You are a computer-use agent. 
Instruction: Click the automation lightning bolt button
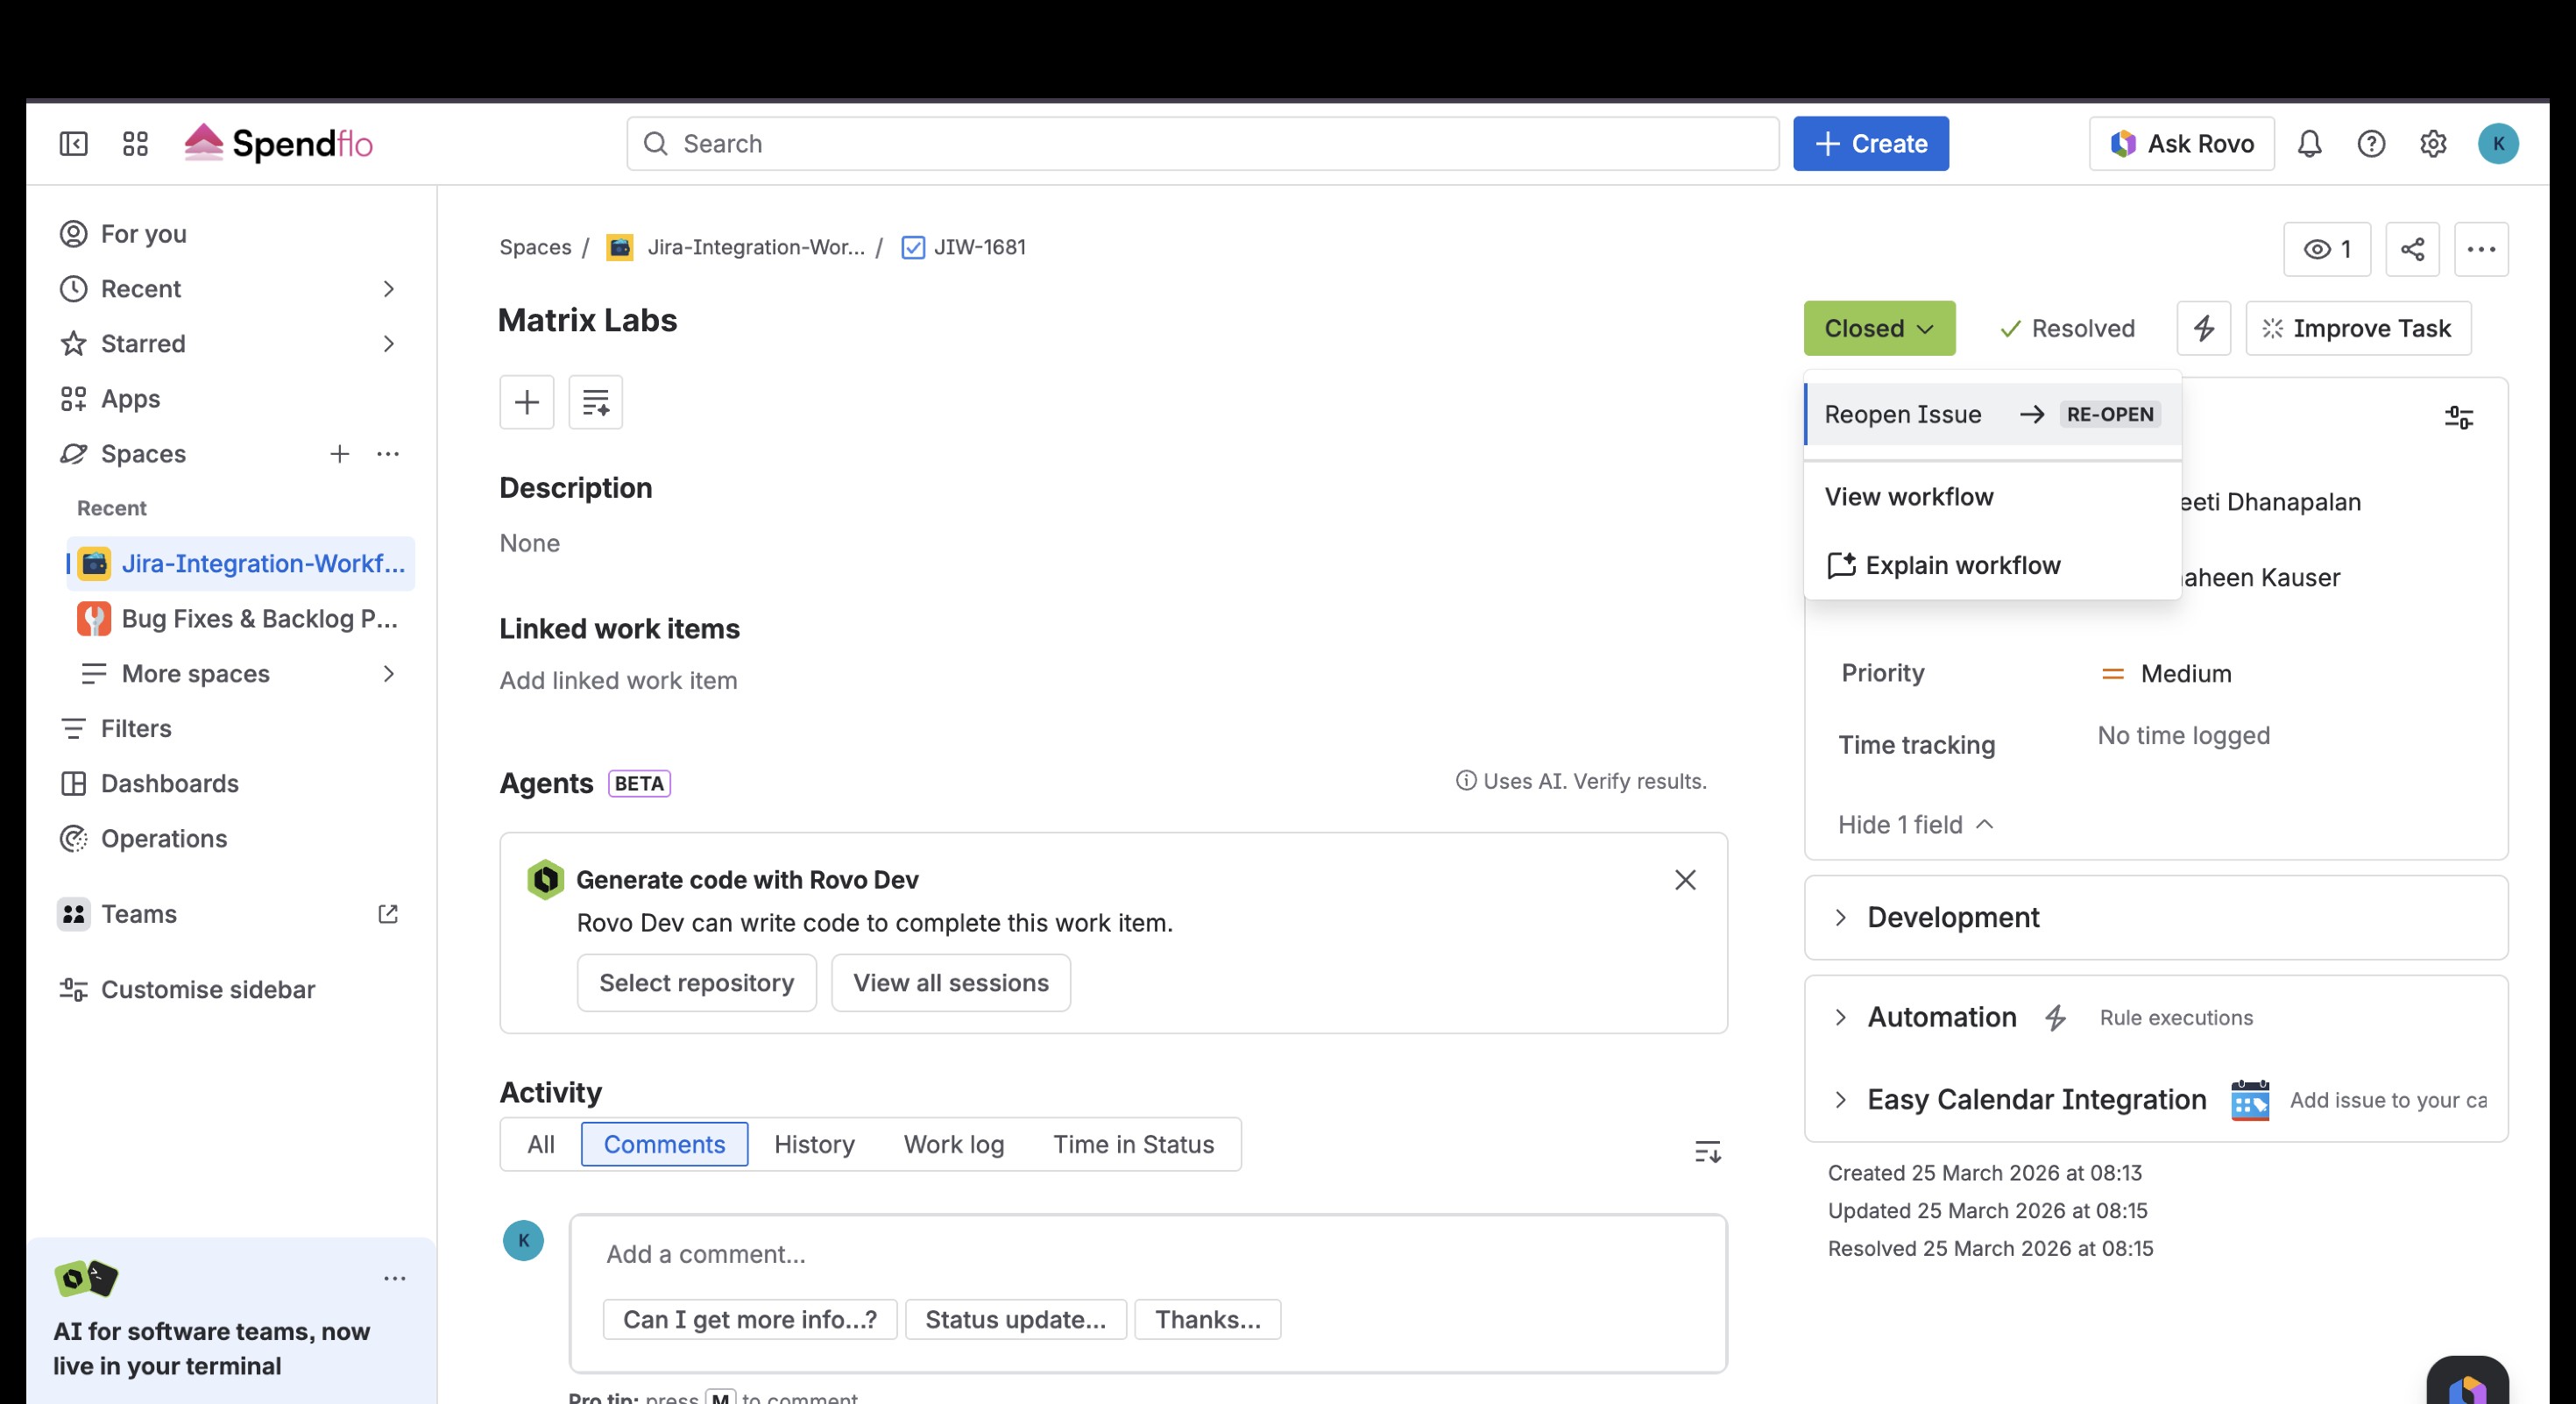pyautogui.click(x=2204, y=328)
